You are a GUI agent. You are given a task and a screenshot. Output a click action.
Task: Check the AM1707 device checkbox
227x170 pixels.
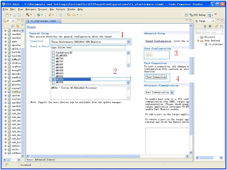tap(53, 61)
